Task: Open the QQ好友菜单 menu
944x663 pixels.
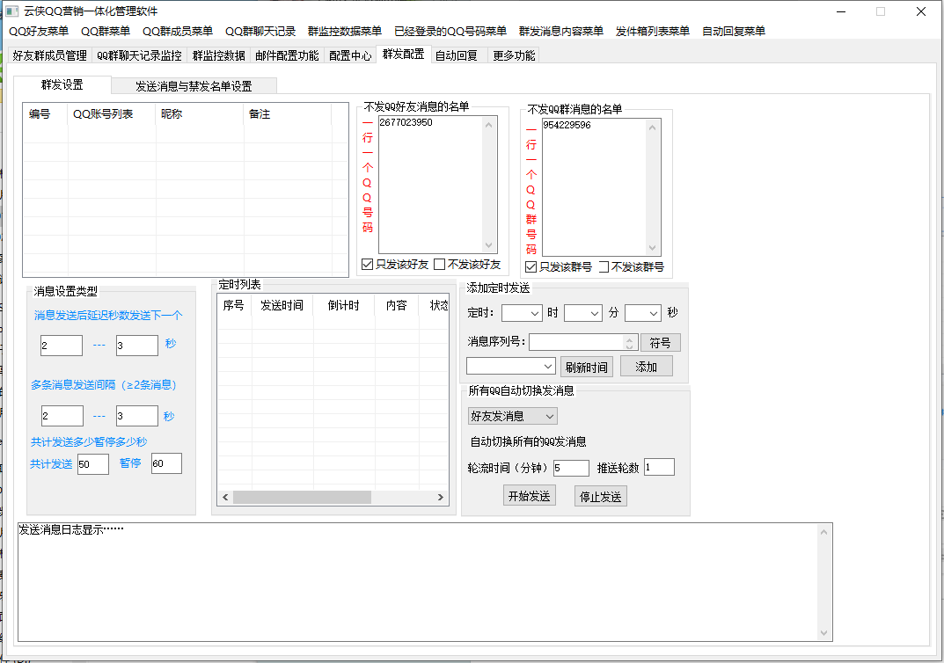Action: pos(39,32)
